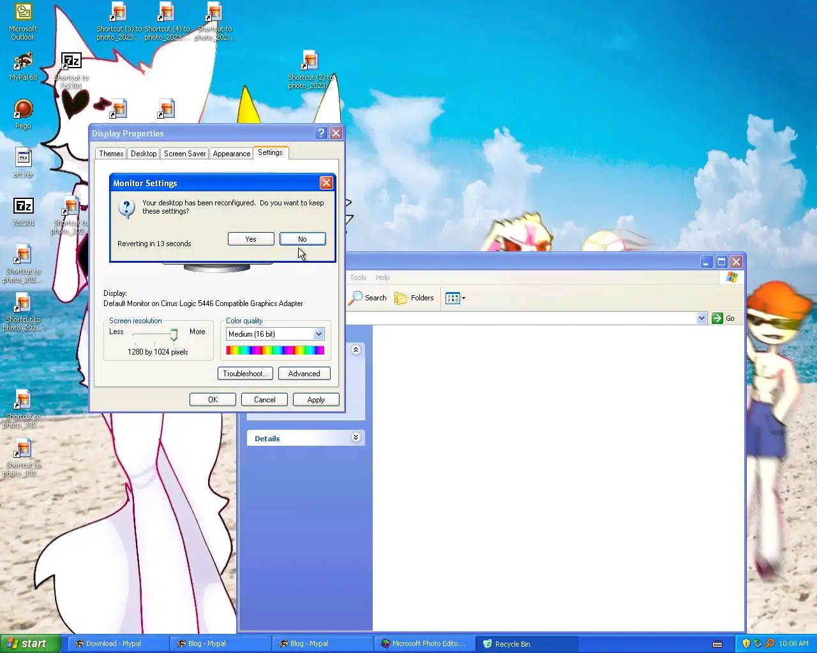Switch to Download - Mypal taskbar window

coord(118,643)
